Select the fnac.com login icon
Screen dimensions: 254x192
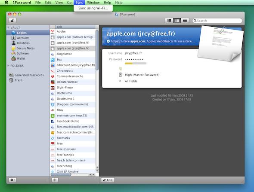click(53, 132)
